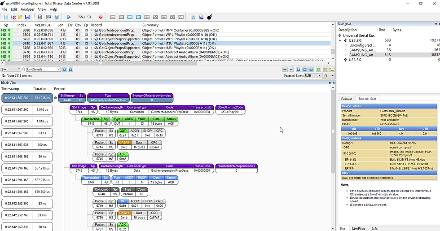The width and height of the screenshot is (440, 231).
Task: Undock the Block View panel
Action: pyautogui.click(x=330, y=83)
